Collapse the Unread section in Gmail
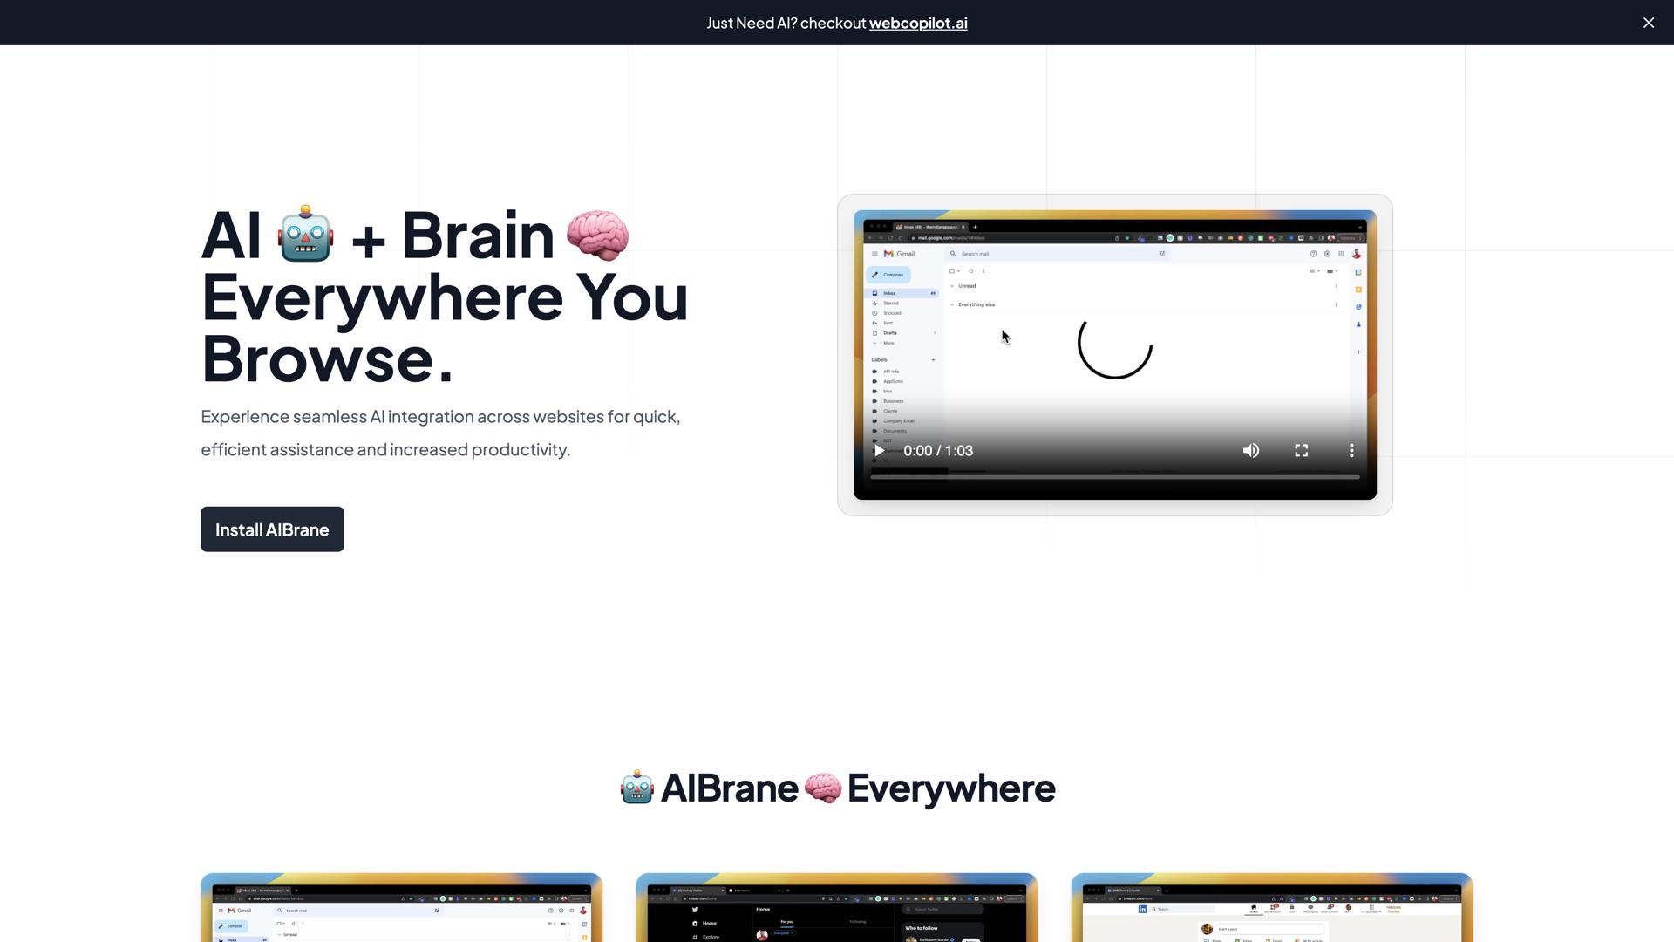The image size is (1674, 942). pyautogui.click(x=952, y=286)
